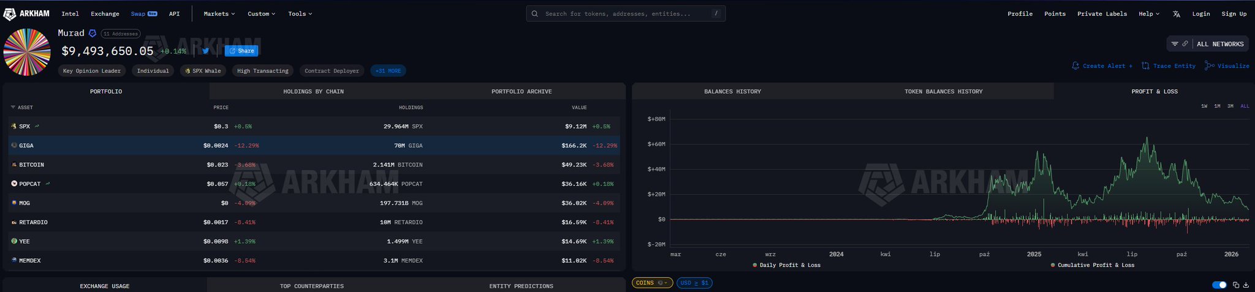Open the Entity Predictions tab
Image resolution: width=1255 pixels, height=292 pixels.
(x=521, y=286)
